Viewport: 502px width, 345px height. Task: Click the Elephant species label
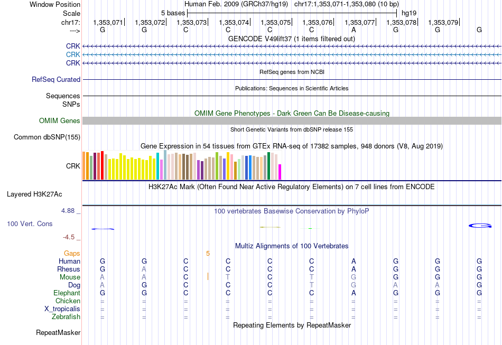(67, 293)
